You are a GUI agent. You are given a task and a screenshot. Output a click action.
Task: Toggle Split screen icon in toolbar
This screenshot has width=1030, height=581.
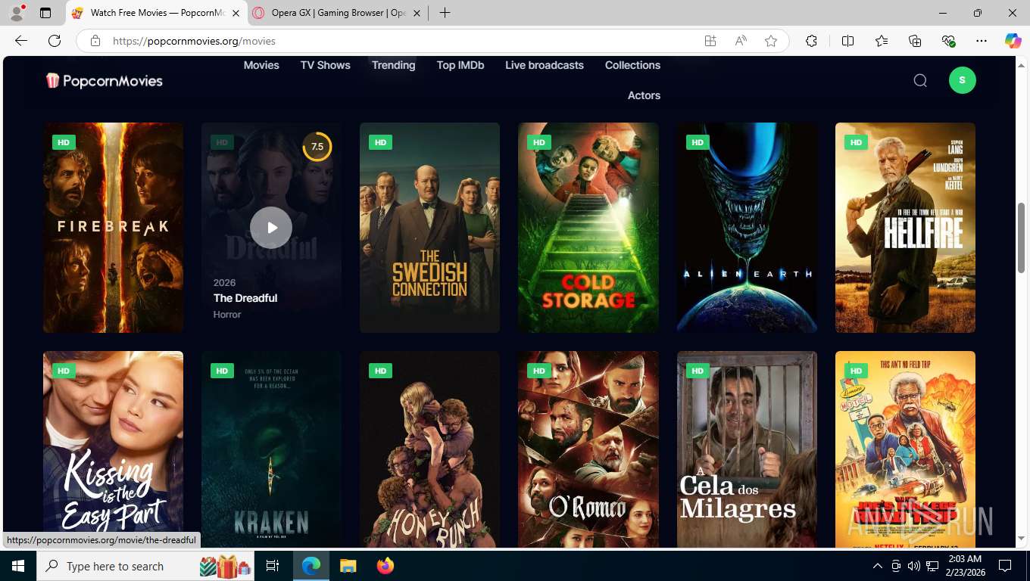pos(847,41)
